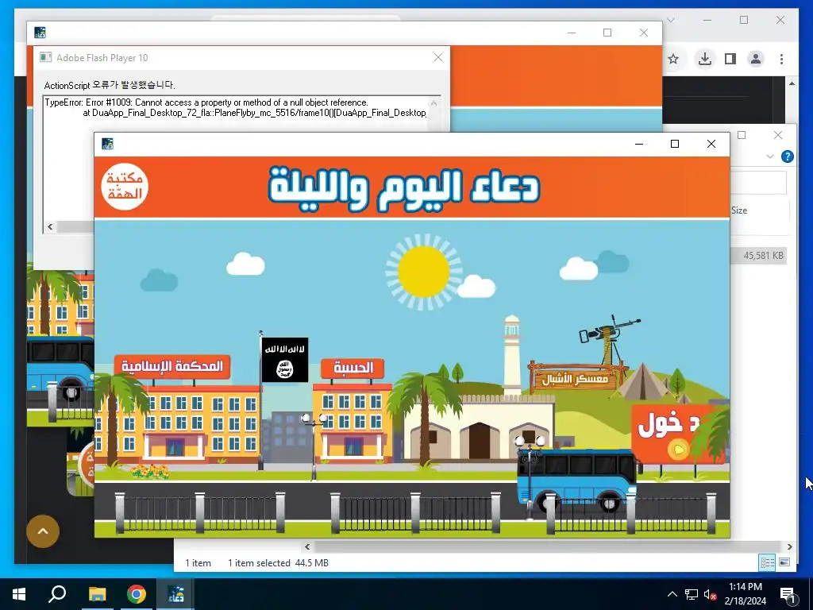Screen dimensions: 813x610
Task: Open Chrome profile avatar icon
Action: point(756,59)
